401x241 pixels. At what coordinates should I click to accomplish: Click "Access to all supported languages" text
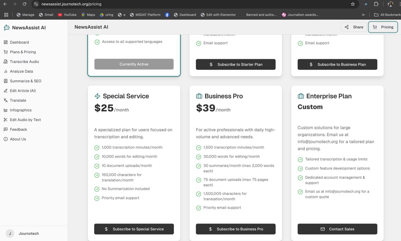coord(132,42)
